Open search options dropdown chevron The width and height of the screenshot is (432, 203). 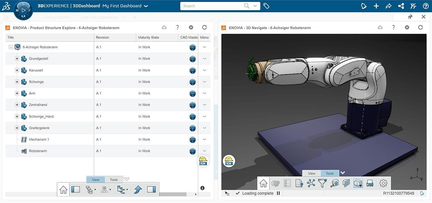tap(255, 6)
